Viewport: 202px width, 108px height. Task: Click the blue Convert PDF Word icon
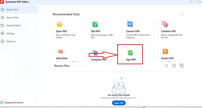[130, 24]
